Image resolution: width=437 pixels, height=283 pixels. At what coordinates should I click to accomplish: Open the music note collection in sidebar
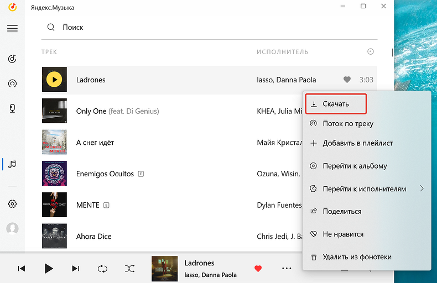coord(12,164)
